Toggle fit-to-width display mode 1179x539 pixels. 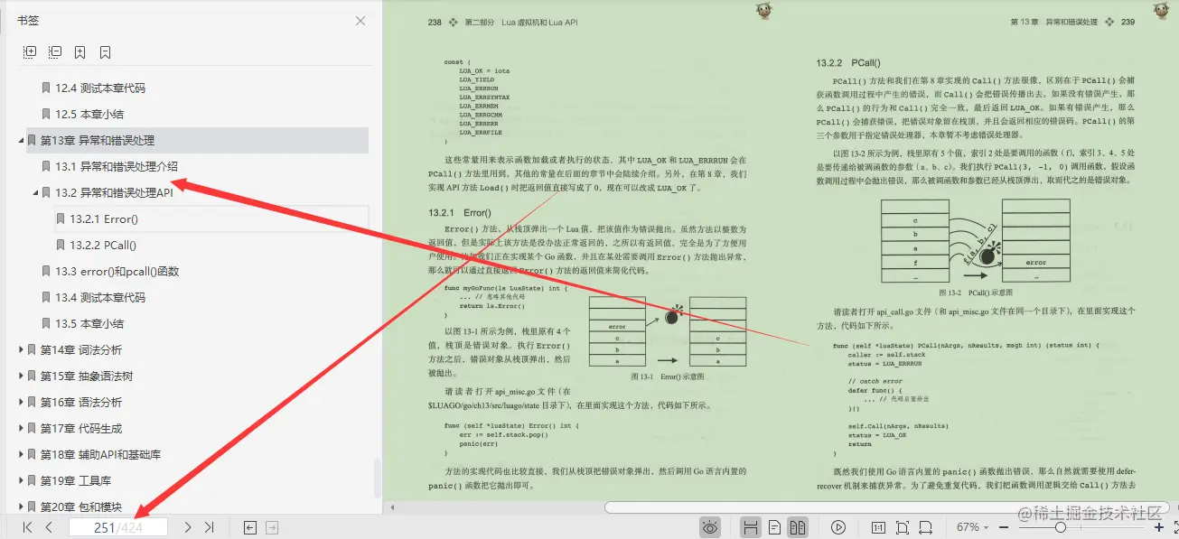click(x=922, y=526)
